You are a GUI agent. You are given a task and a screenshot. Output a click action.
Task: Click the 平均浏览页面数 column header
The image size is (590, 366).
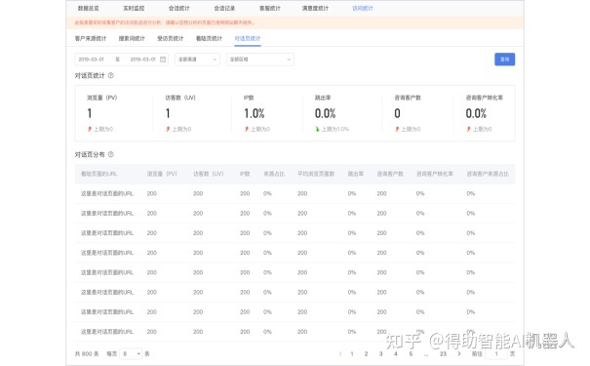(316, 174)
